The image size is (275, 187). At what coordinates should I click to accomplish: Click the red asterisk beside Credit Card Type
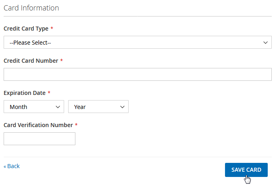click(52, 29)
